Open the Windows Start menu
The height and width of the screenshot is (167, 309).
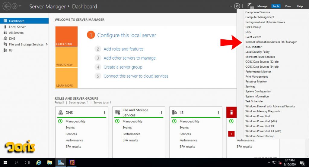[x=5, y=162]
